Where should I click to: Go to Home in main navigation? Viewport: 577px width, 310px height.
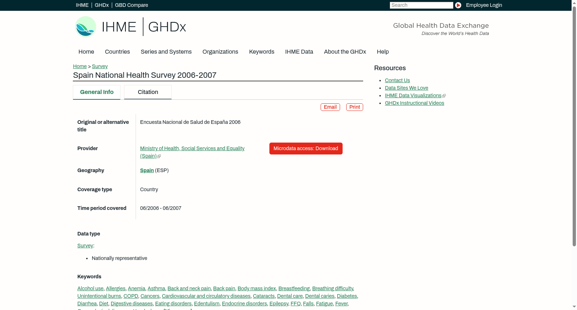[86, 52]
